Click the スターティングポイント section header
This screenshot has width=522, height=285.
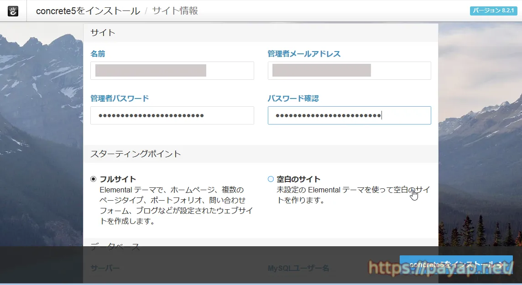click(x=136, y=154)
